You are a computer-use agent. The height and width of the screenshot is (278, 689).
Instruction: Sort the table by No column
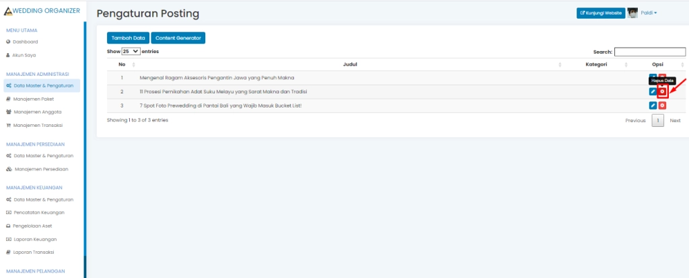point(122,64)
